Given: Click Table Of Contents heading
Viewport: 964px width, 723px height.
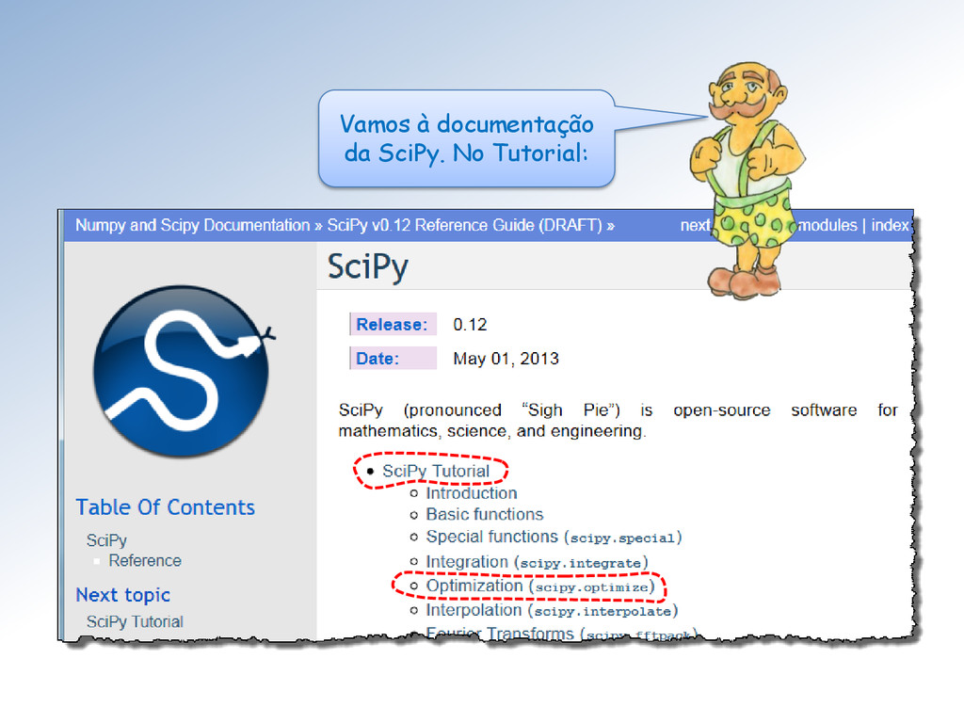Looking at the screenshot, I should pyautogui.click(x=166, y=507).
